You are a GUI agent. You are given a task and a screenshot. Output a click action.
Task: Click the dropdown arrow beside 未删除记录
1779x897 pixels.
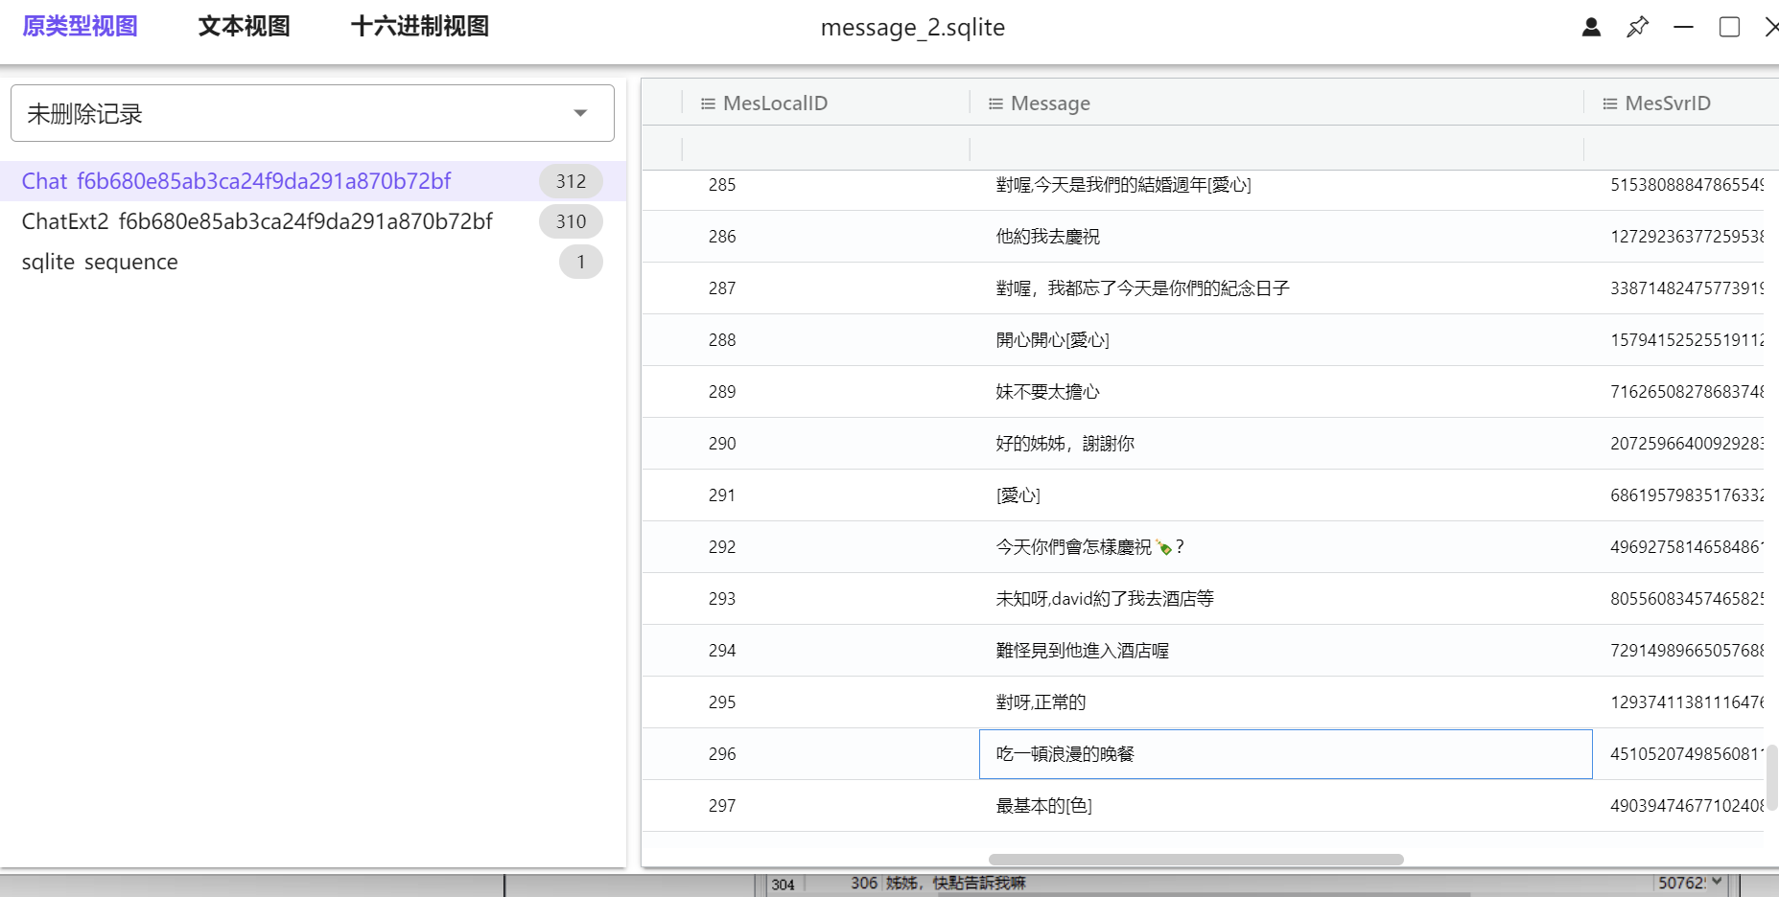click(579, 112)
